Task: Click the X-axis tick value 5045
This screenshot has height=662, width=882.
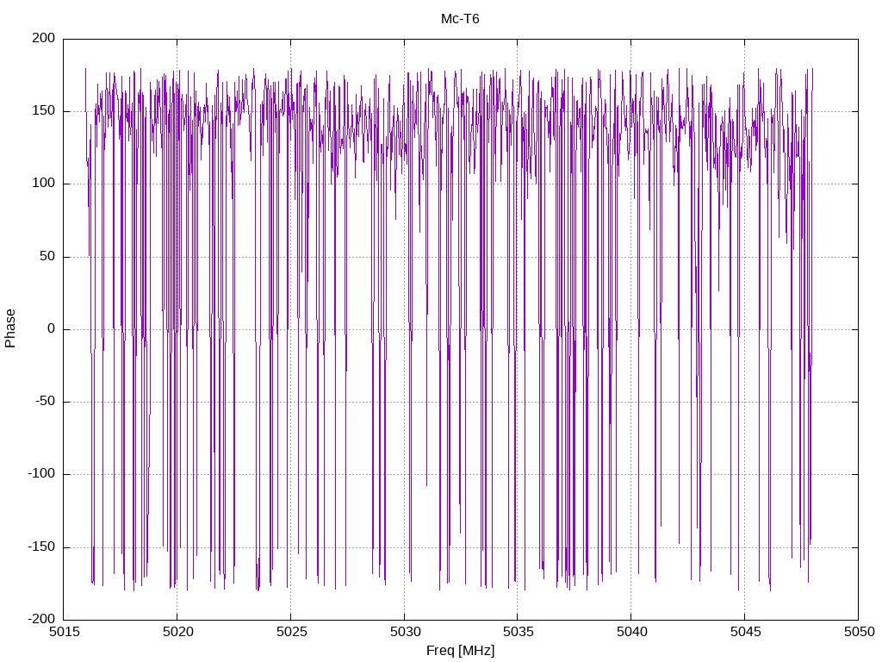Action: (x=745, y=632)
